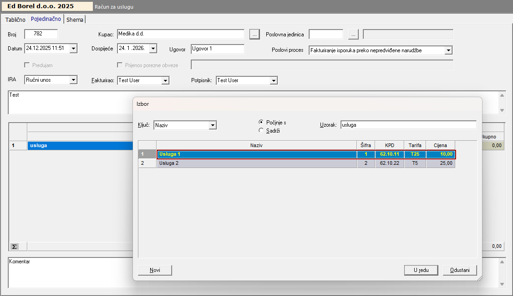Switch to the Tablično tab
The image size is (513, 296).
coord(15,20)
